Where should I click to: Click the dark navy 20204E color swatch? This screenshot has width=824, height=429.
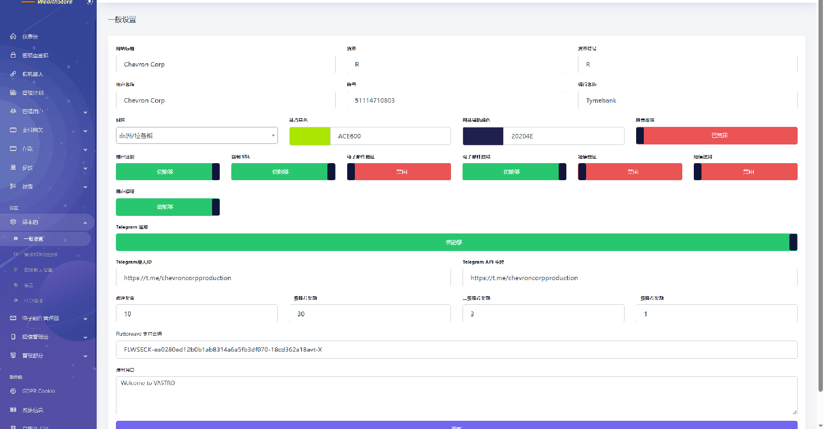(x=483, y=136)
